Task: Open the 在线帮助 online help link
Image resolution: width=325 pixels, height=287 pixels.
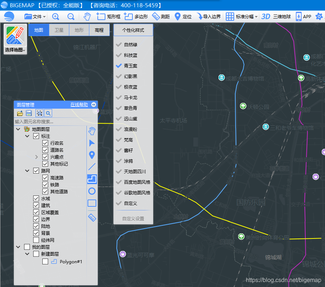Action: (79, 105)
